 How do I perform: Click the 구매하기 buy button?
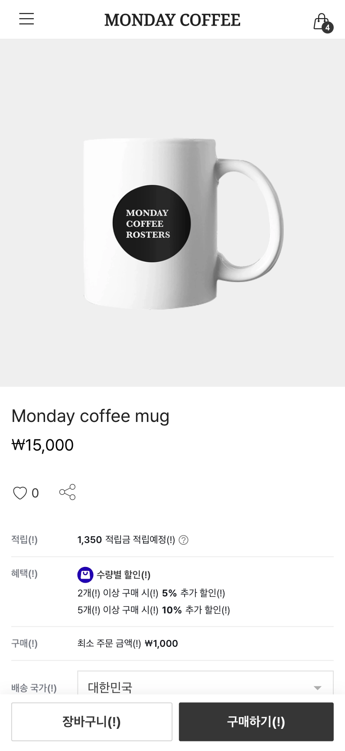tap(256, 721)
